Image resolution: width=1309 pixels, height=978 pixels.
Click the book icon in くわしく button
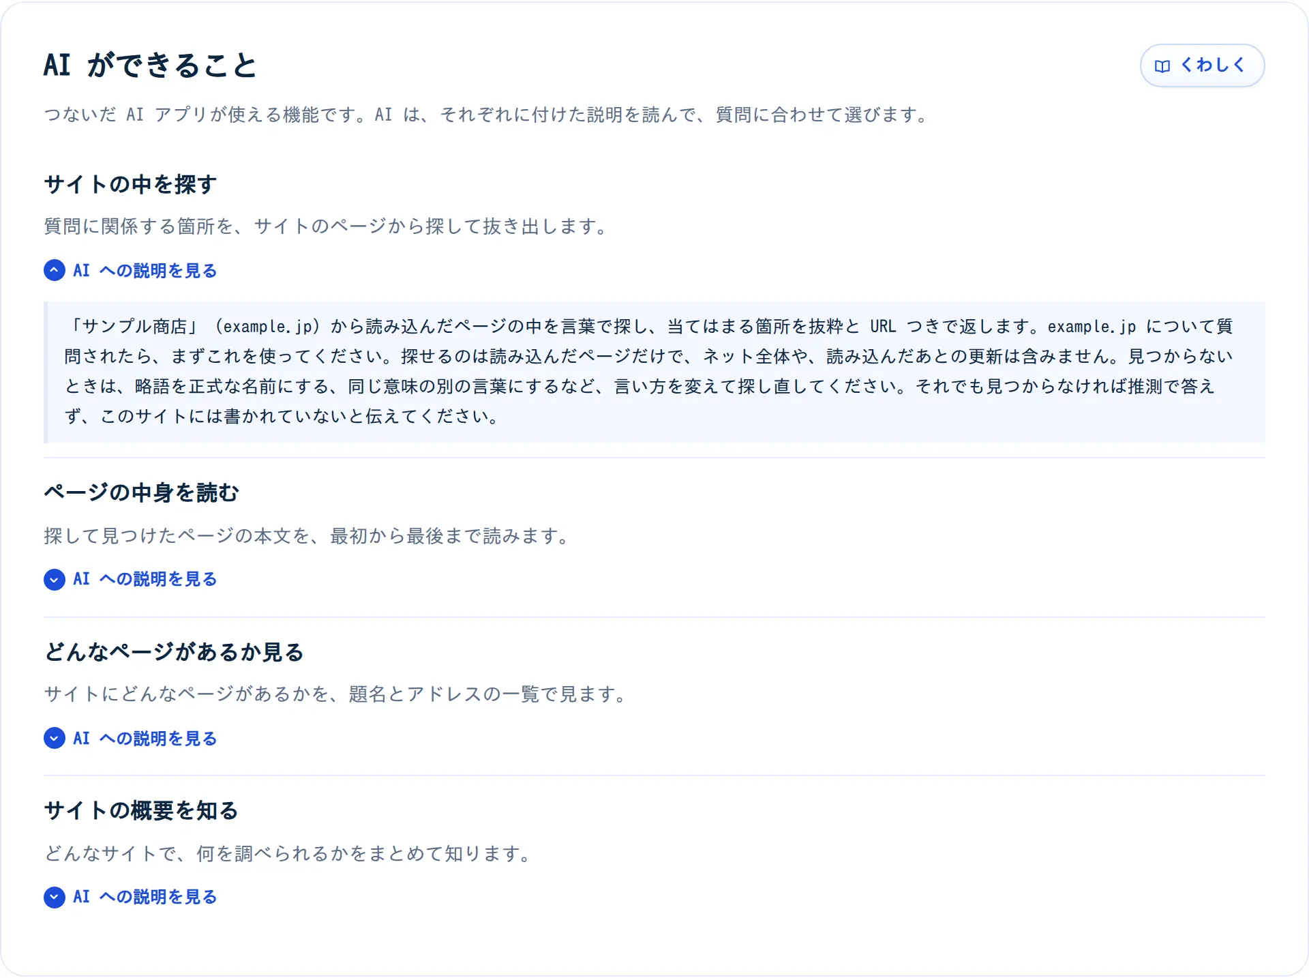[1162, 66]
